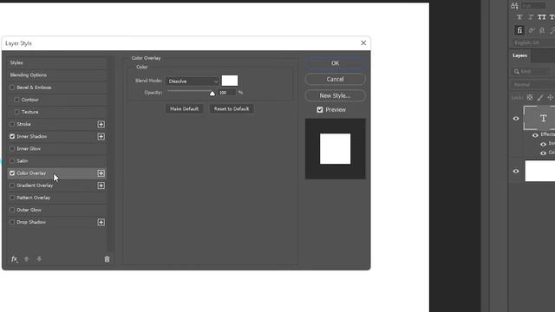Hide all layer Effects via eye icon

pos(535,135)
